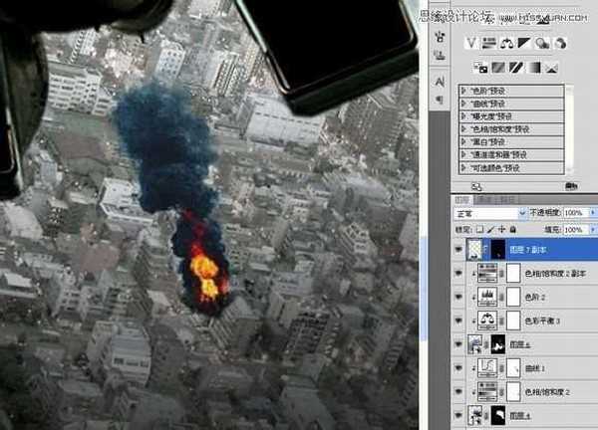The height and width of the screenshot is (430, 598).
Task: Toggle lock position (move icon)
Action: pyautogui.click(x=502, y=229)
